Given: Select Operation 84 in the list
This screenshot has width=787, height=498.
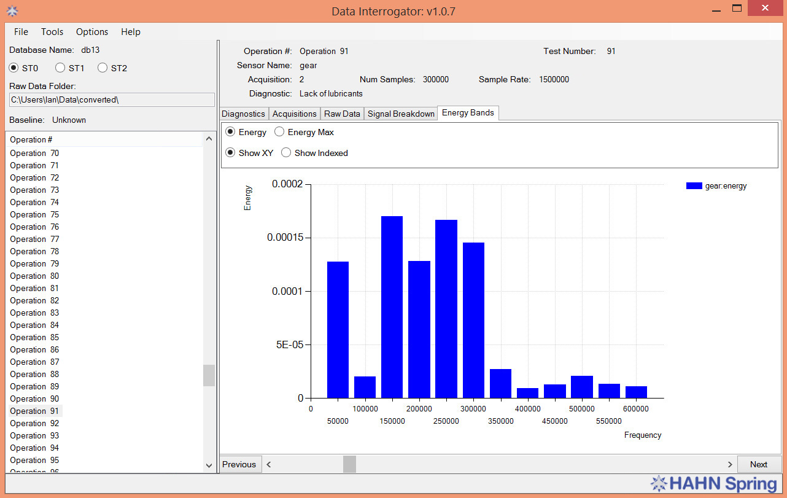Looking at the screenshot, I should (34, 325).
